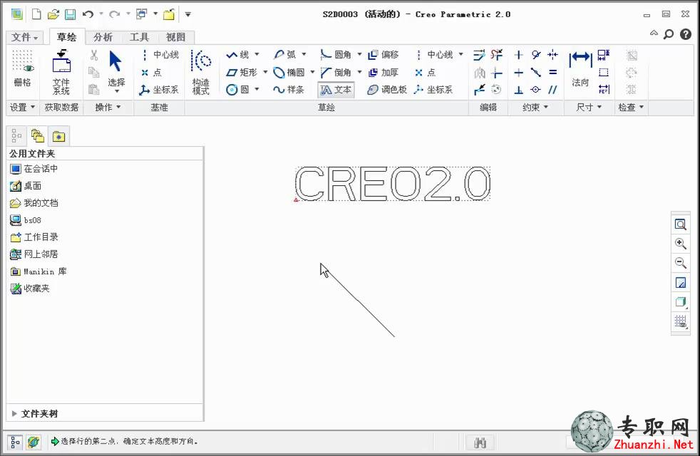Apply the perpendicular constraint icon
The image size is (700, 456).
click(x=518, y=90)
